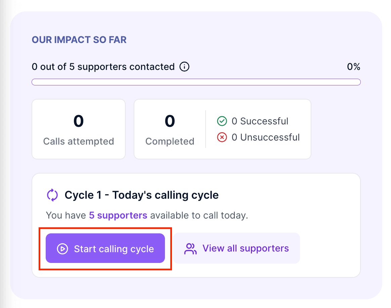Click the 0% progress bar
The image size is (391, 308).
click(x=196, y=82)
